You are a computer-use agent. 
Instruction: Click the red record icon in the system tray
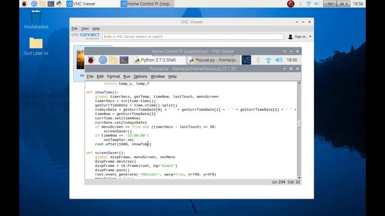291,4
